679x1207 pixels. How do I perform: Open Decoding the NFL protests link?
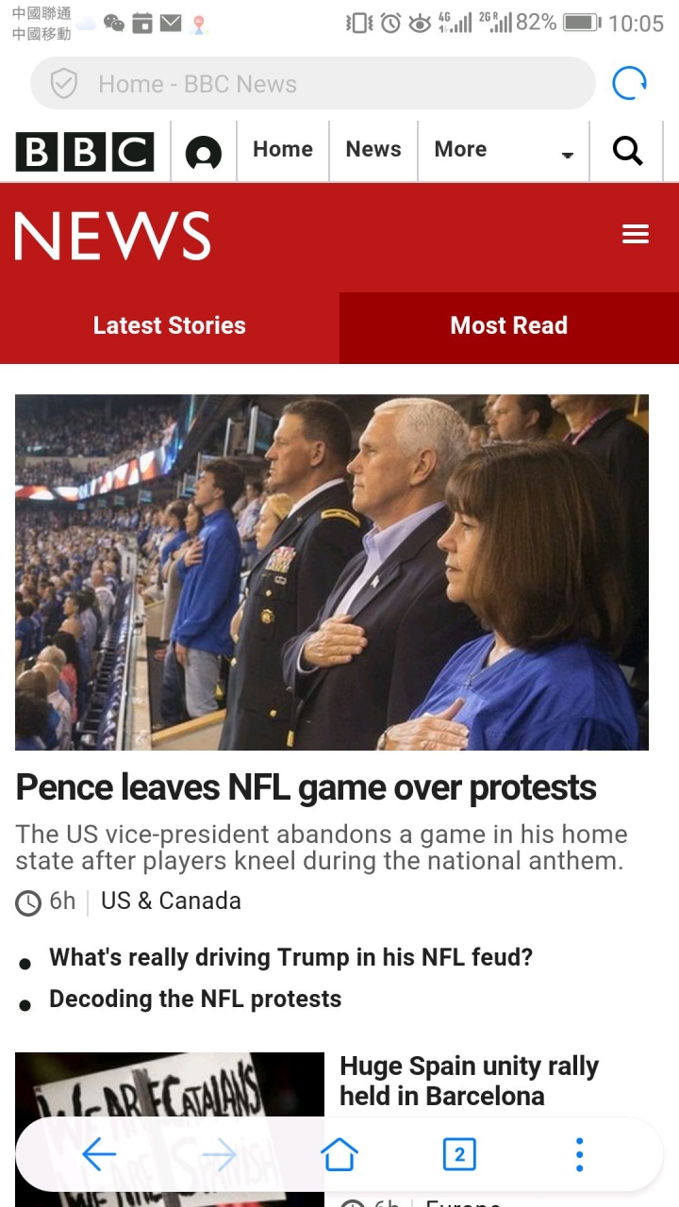click(x=195, y=1000)
